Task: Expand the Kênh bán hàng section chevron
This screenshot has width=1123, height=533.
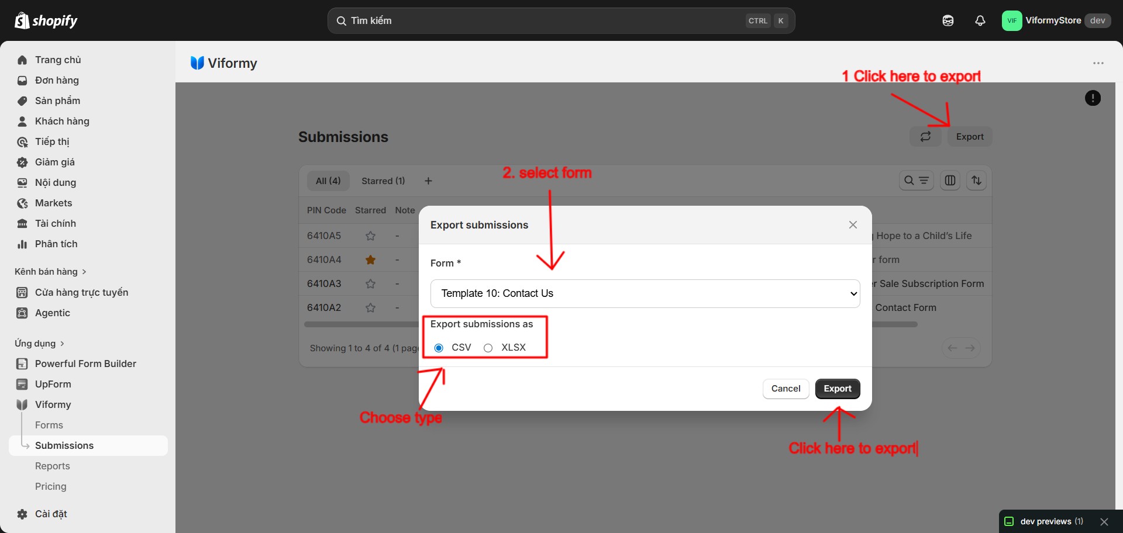Action: click(x=84, y=272)
